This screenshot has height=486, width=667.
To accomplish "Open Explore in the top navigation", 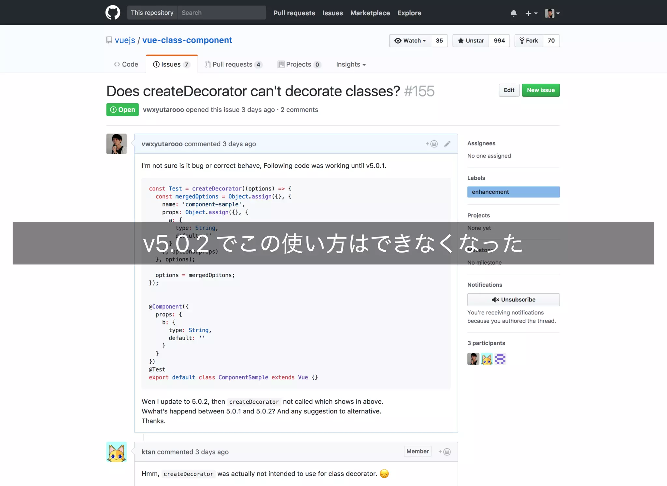I will 409,13.
